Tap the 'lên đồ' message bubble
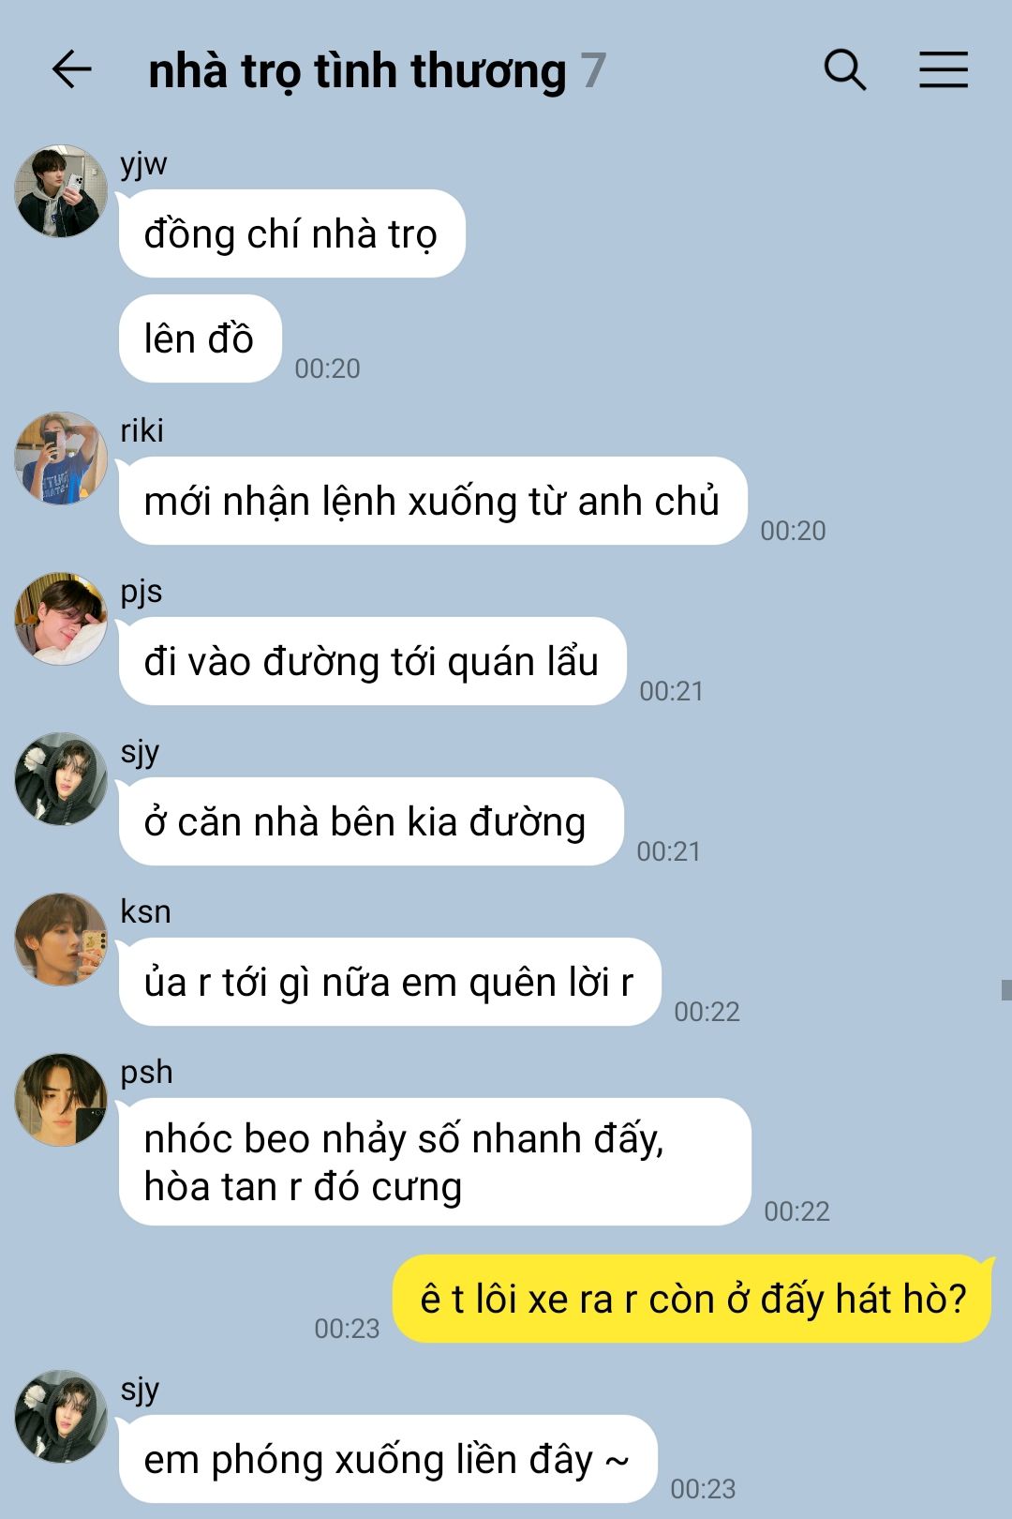1012x1519 pixels. (200, 338)
